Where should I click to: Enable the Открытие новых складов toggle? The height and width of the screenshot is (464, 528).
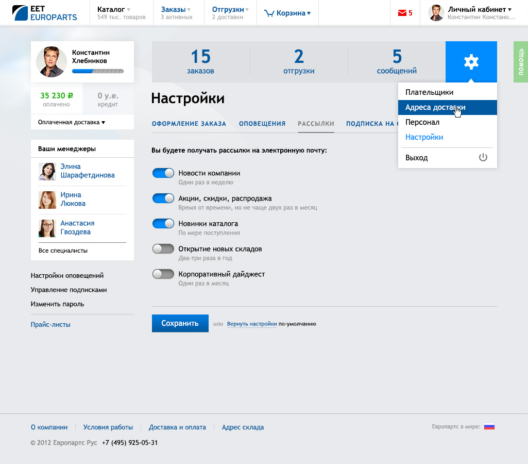[x=163, y=249]
